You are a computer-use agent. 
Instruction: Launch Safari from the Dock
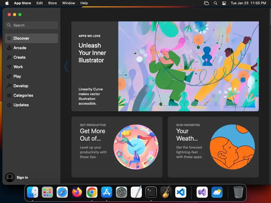click(62, 192)
